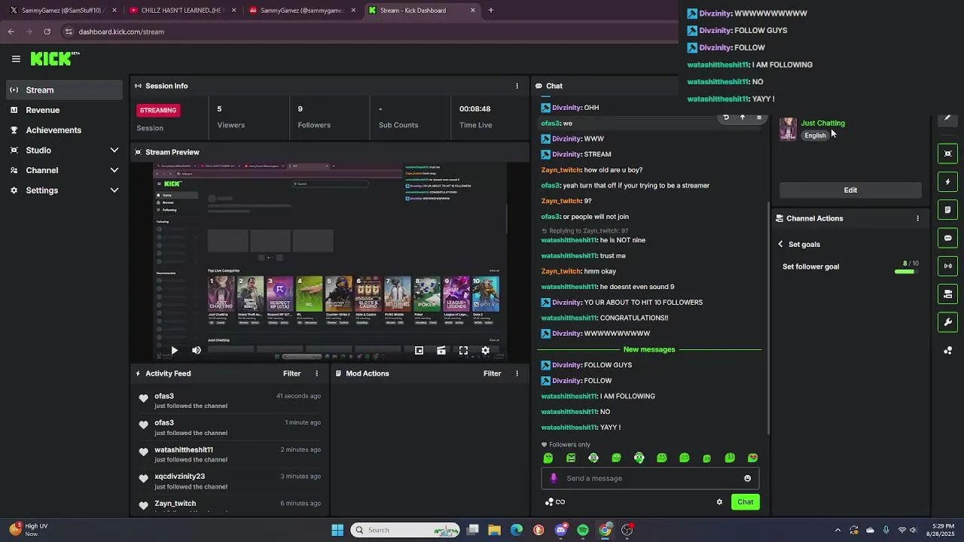Send message with the Chat button
Viewport: 964px width, 542px height.
click(745, 502)
